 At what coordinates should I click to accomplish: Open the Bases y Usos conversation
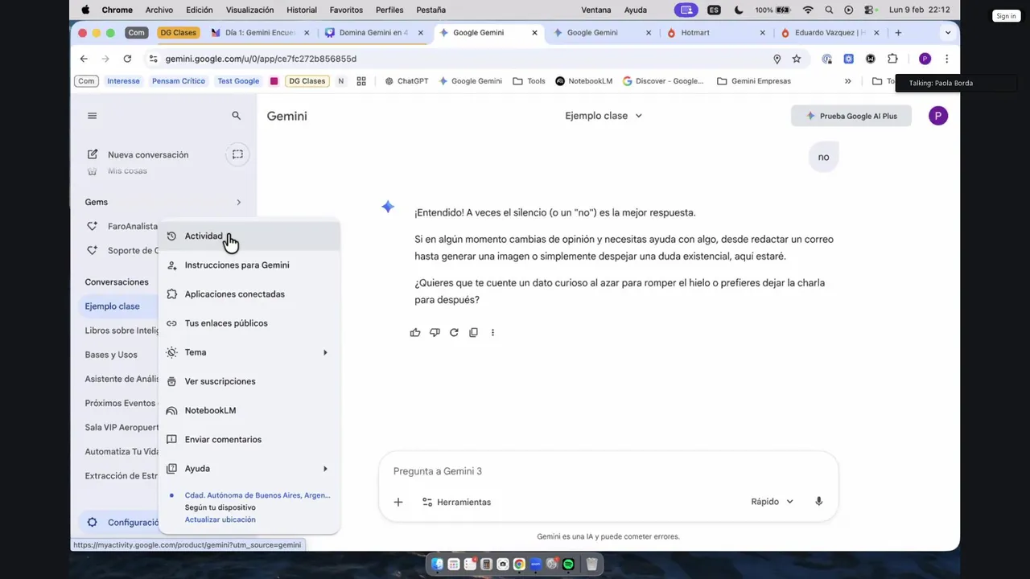point(111,355)
